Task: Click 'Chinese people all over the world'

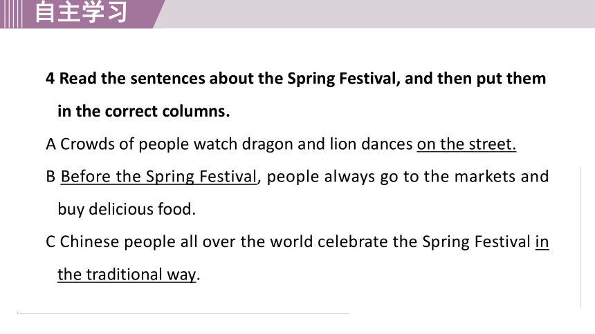Action: click(x=186, y=242)
